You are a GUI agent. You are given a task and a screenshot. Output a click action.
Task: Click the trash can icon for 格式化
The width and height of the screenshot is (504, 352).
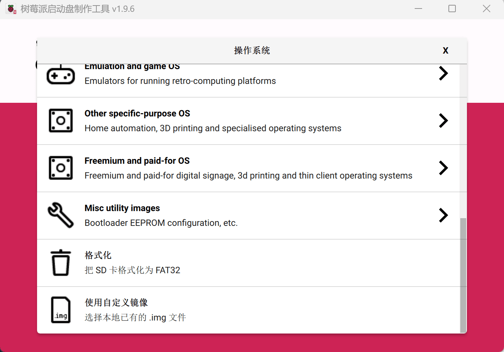click(x=60, y=263)
